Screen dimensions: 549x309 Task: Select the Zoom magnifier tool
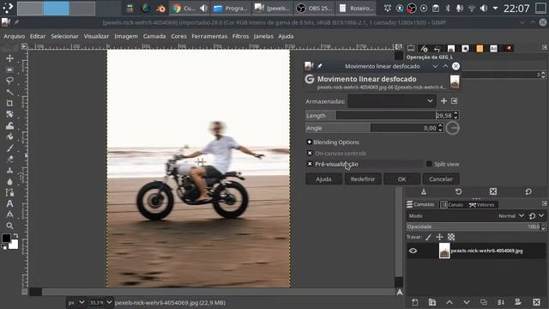[x=9, y=226]
